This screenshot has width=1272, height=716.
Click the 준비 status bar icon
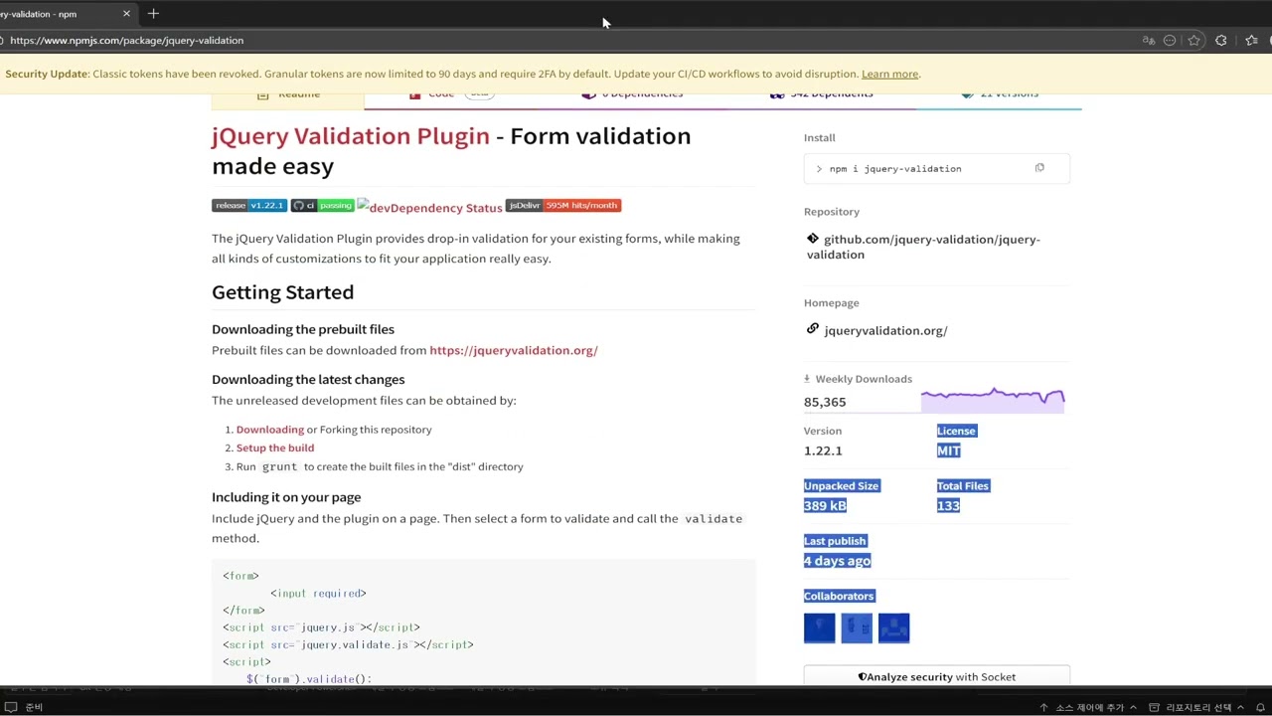12,707
